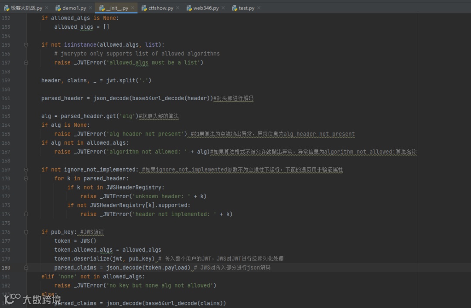Click 'token = JWS()' line
Viewport: 471px width, 308px height.
[75, 241]
